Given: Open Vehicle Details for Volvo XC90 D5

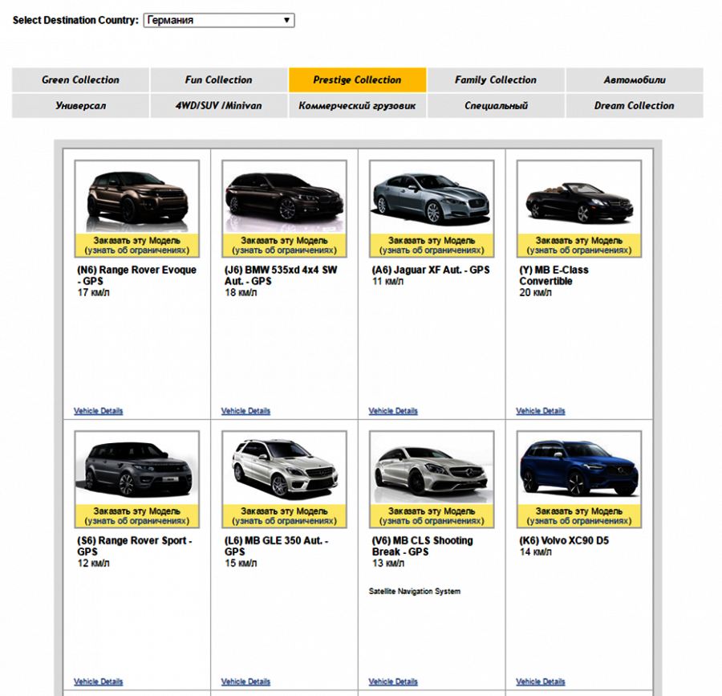Looking at the screenshot, I should click(x=540, y=682).
